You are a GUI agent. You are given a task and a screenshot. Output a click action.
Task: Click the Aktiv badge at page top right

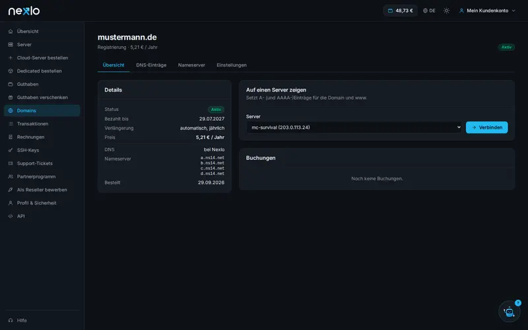[506, 47]
